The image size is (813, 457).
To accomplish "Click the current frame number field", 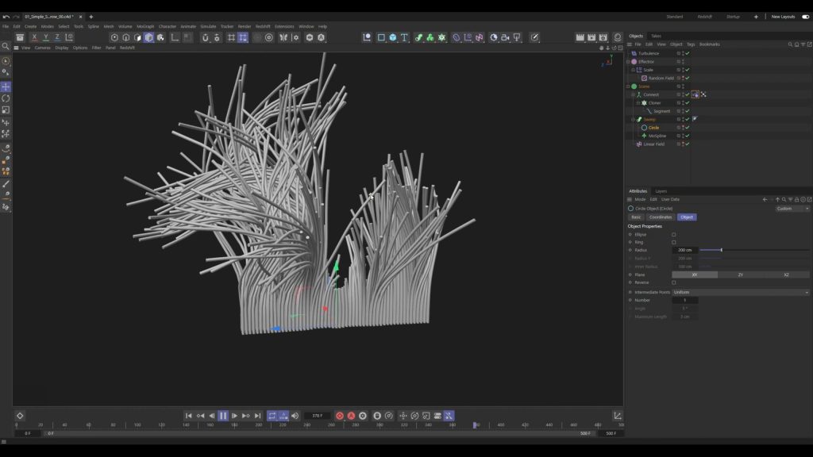I will (318, 416).
